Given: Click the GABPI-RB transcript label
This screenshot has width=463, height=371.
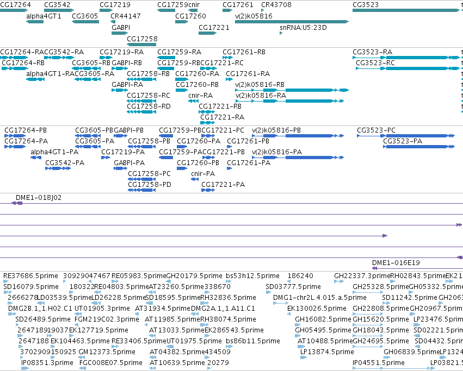Looking at the screenshot, I should click(x=127, y=63).
